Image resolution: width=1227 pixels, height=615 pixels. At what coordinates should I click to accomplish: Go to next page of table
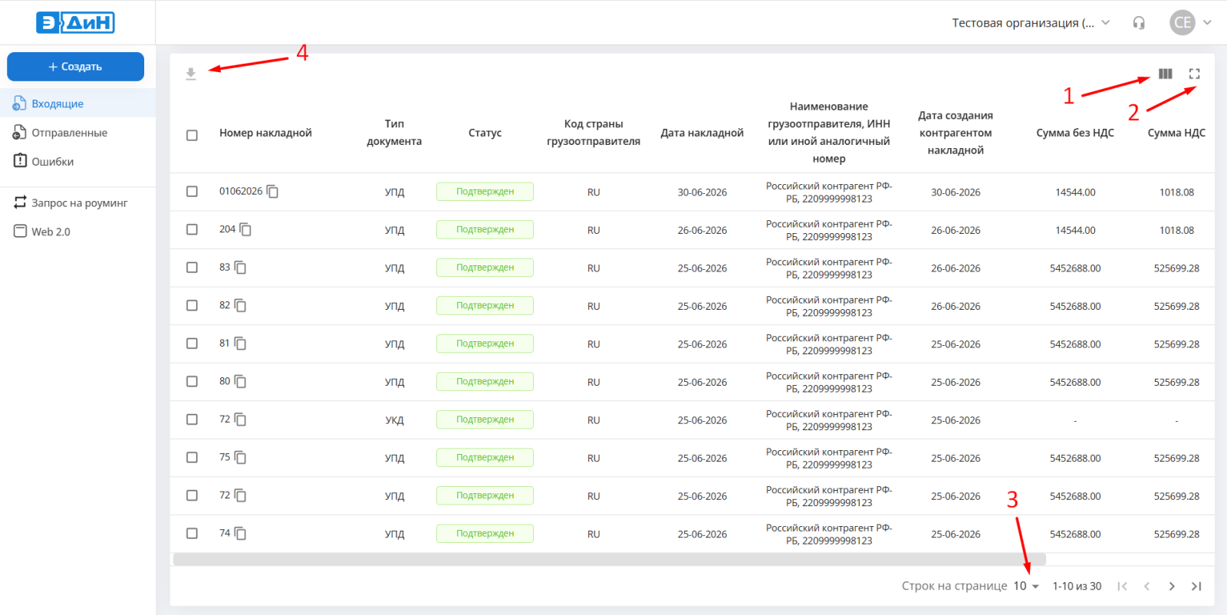click(x=1171, y=586)
